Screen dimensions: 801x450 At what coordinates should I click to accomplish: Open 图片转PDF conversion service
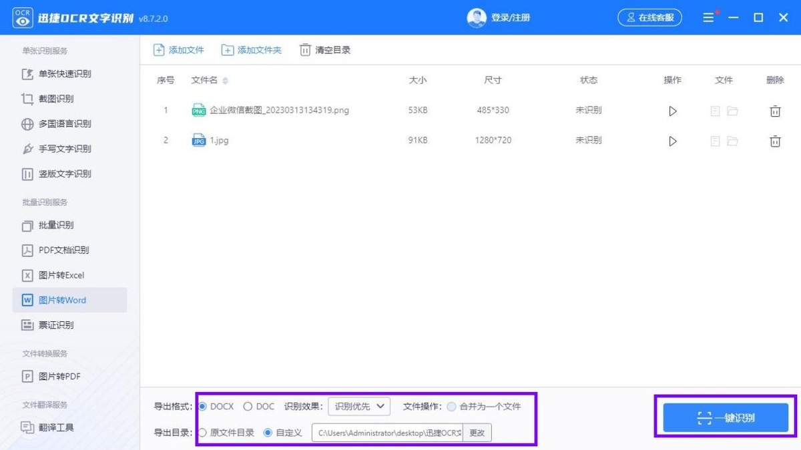(x=59, y=376)
